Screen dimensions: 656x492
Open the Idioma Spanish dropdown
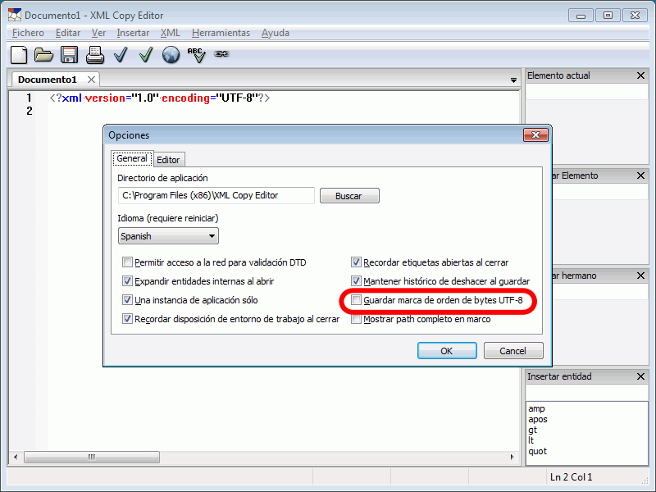click(x=168, y=236)
